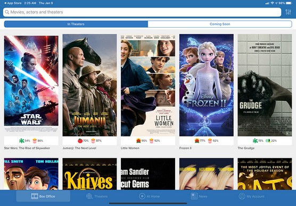Open the Theaters tab
Image resolution: width=296 pixels, height=206 pixels.
[x=97, y=196]
